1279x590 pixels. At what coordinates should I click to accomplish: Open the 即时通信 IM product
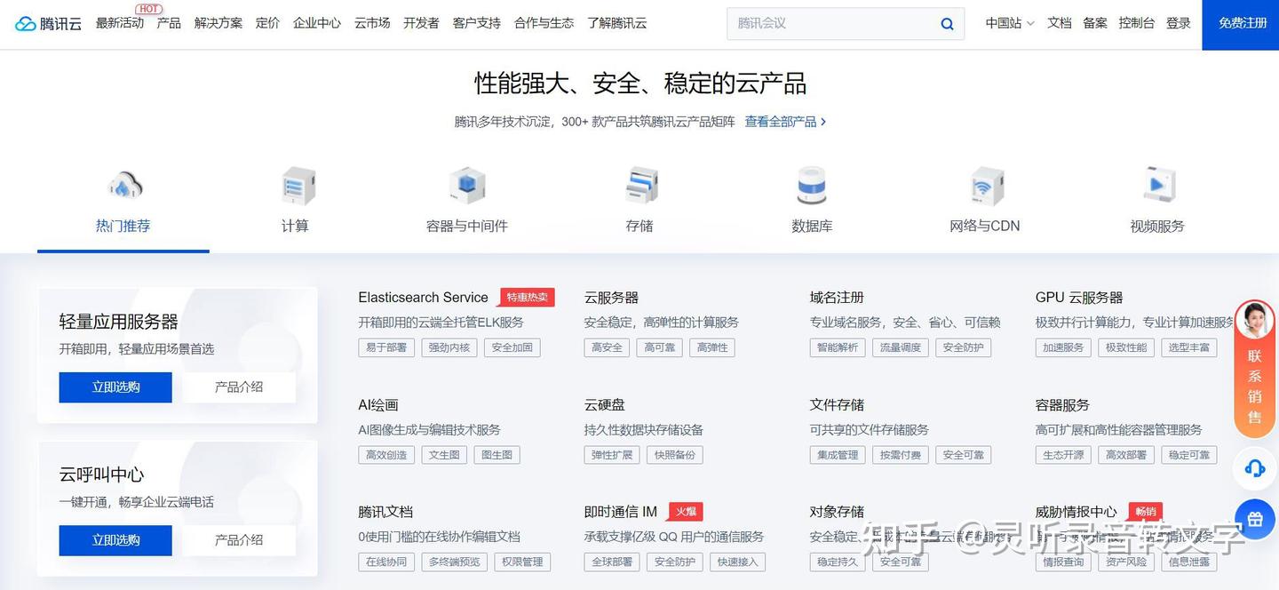(x=621, y=513)
